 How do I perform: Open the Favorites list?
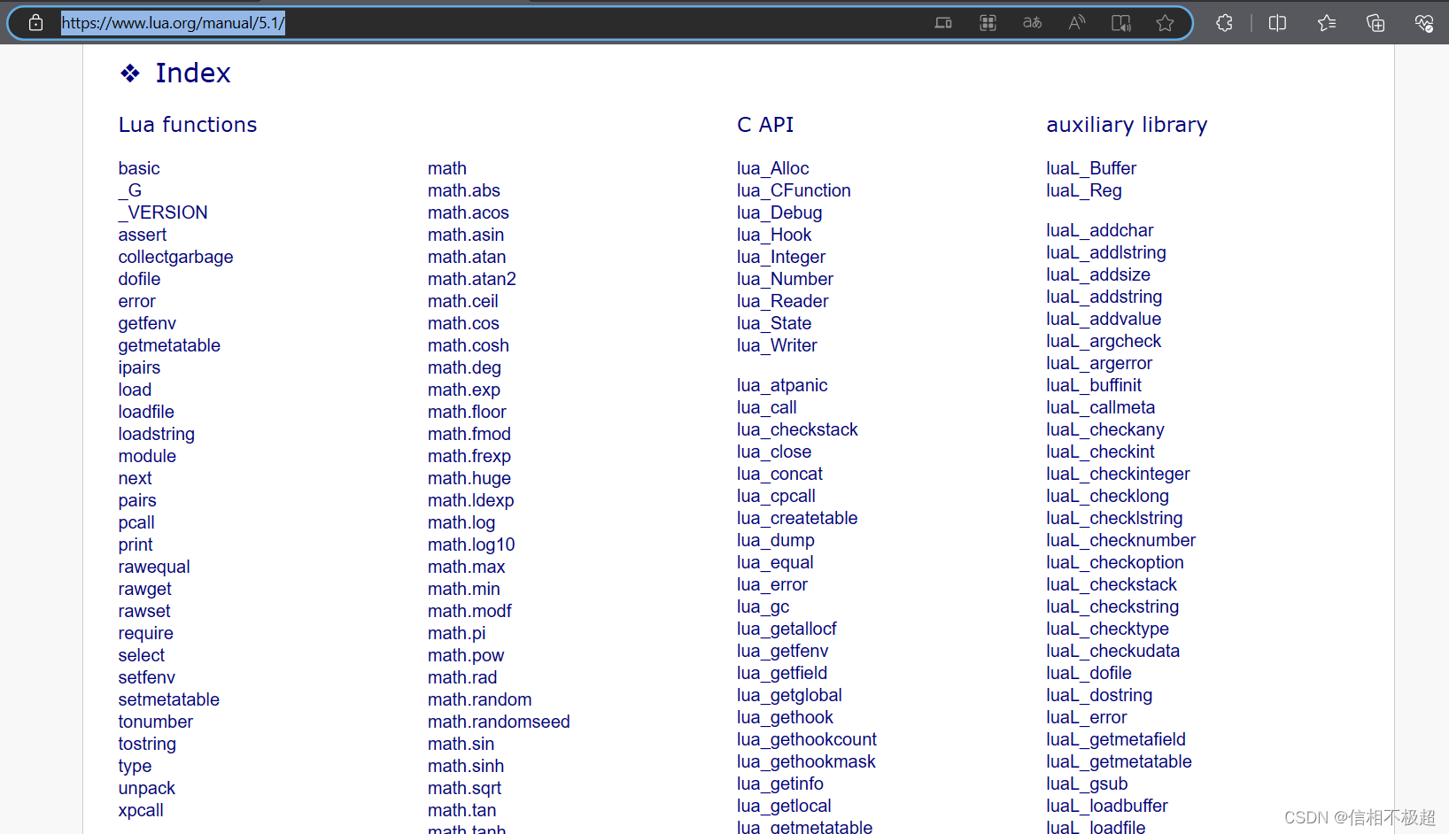pos(1326,23)
